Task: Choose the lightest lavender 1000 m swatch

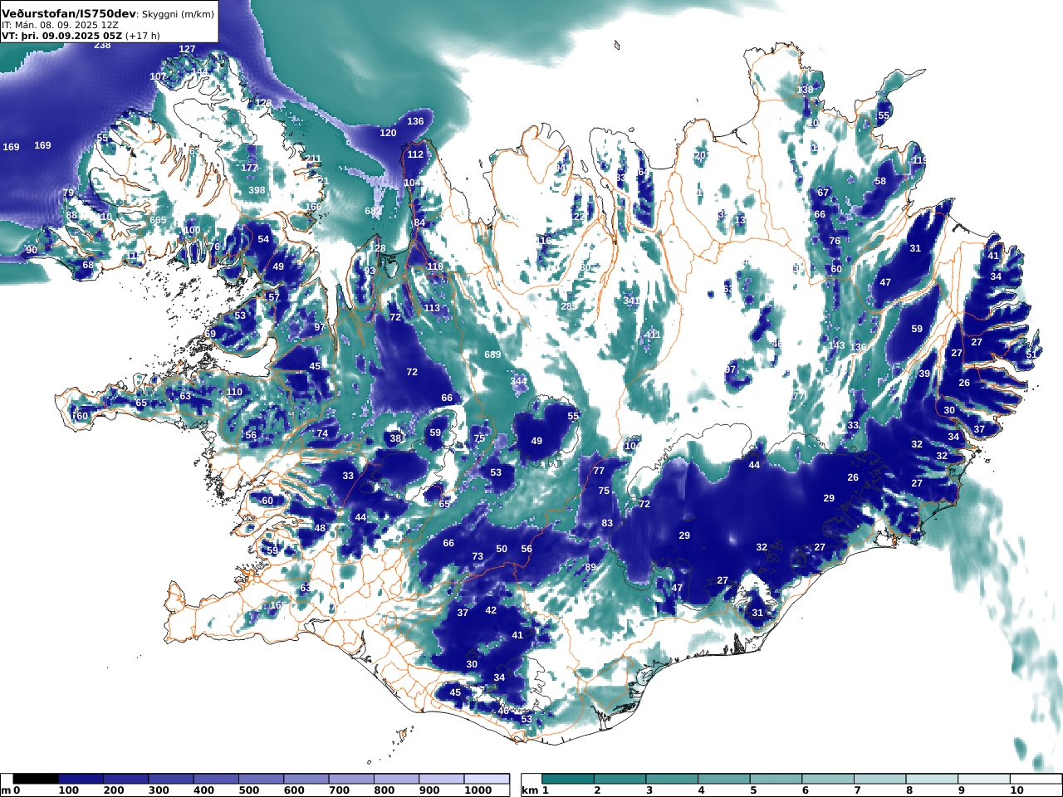Action: click(487, 779)
